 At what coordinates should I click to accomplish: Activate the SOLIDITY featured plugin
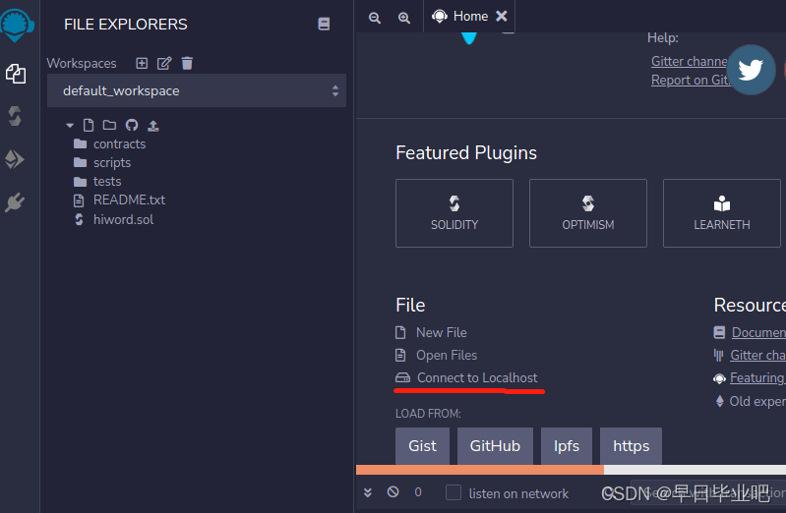click(x=454, y=213)
